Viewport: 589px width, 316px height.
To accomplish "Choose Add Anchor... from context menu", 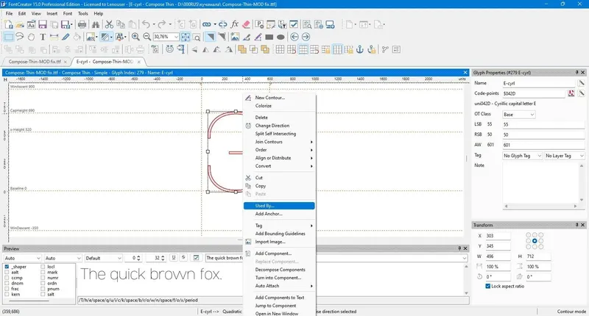I will point(279,214).
